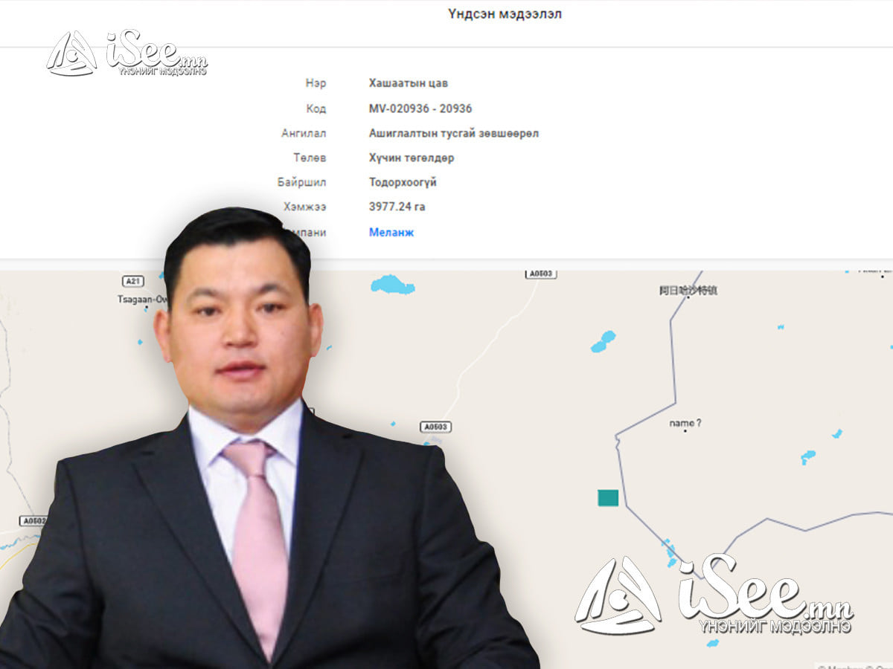Click the 阿日哈沙特镇 town label
This screenshot has height=669, width=893.
[688, 291]
